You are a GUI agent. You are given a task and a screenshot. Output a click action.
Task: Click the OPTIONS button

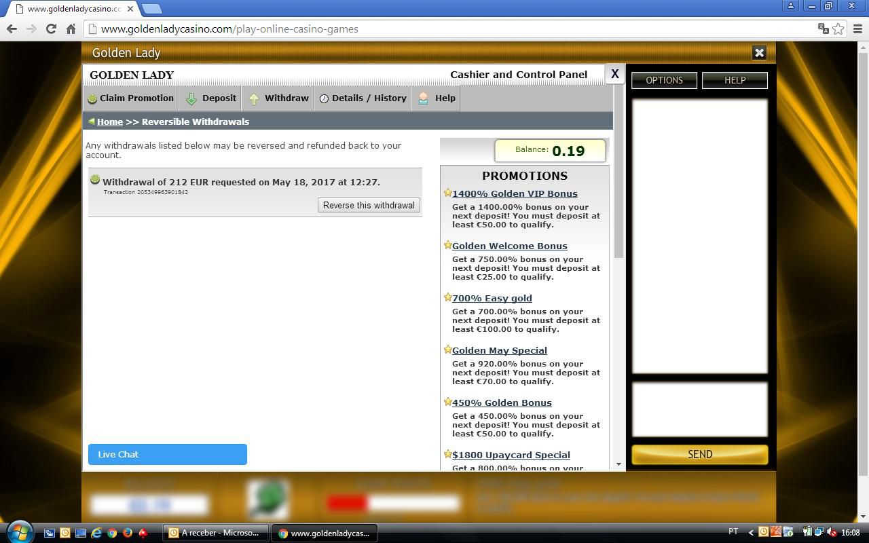pyautogui.click(x=664, y=80)
